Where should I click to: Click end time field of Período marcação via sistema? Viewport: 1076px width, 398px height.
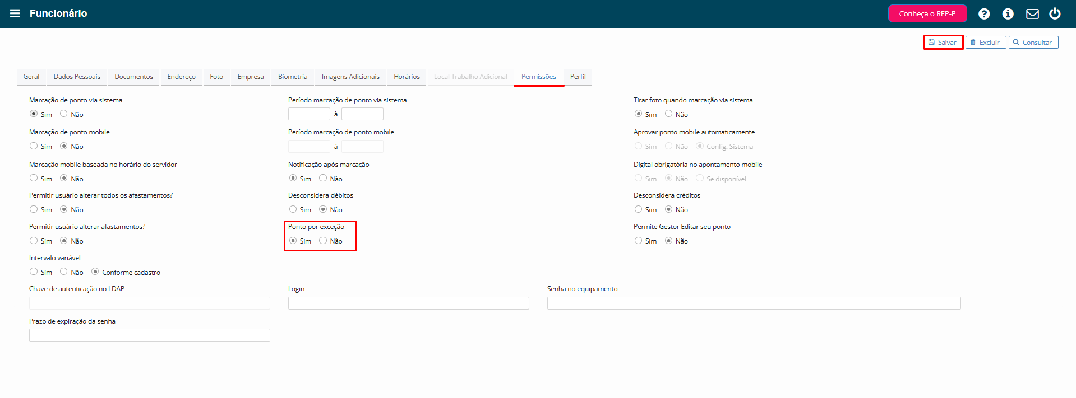coord(362,114)
